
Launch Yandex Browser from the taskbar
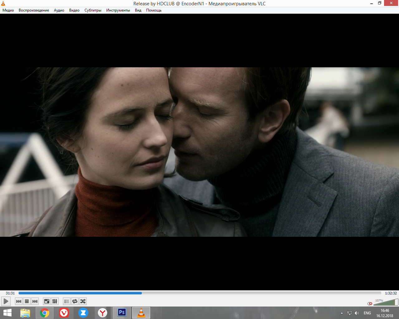[x=103, y=313]
